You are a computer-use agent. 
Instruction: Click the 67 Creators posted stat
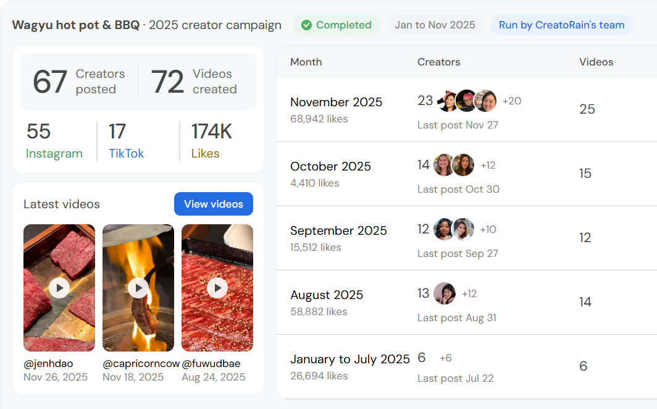[x=79, y=82]
